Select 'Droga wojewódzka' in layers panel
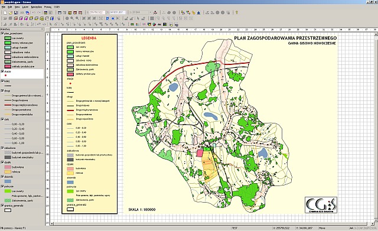This screenshot has width=378, height=231. [22, 115]
